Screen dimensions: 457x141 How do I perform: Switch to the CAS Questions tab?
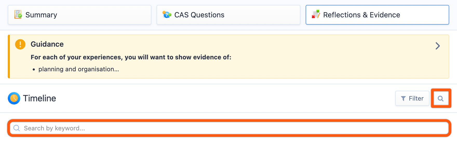[x=228, y=15]
